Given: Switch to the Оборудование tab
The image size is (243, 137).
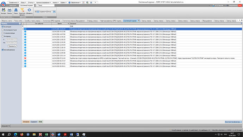Looking at the screenshot, I should (x=207, y=21).
